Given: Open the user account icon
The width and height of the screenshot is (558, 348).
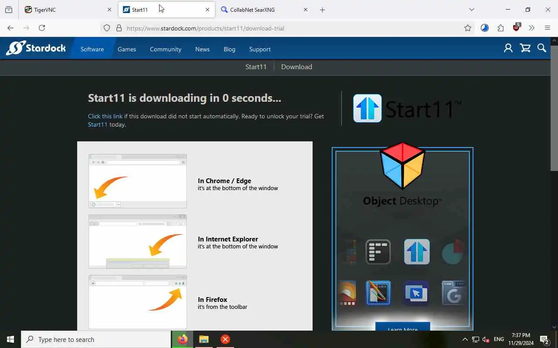Looking at the screenshot, I should 508,48.
